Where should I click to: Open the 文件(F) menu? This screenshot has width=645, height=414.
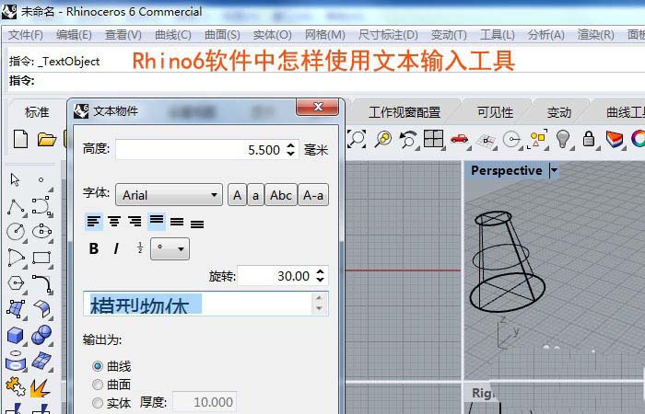coord(26,35)
